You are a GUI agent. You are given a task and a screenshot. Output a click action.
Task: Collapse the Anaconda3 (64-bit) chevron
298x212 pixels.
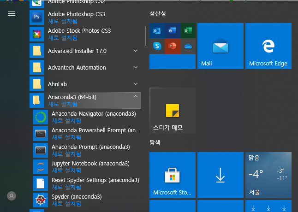click(x=136, y=97)
